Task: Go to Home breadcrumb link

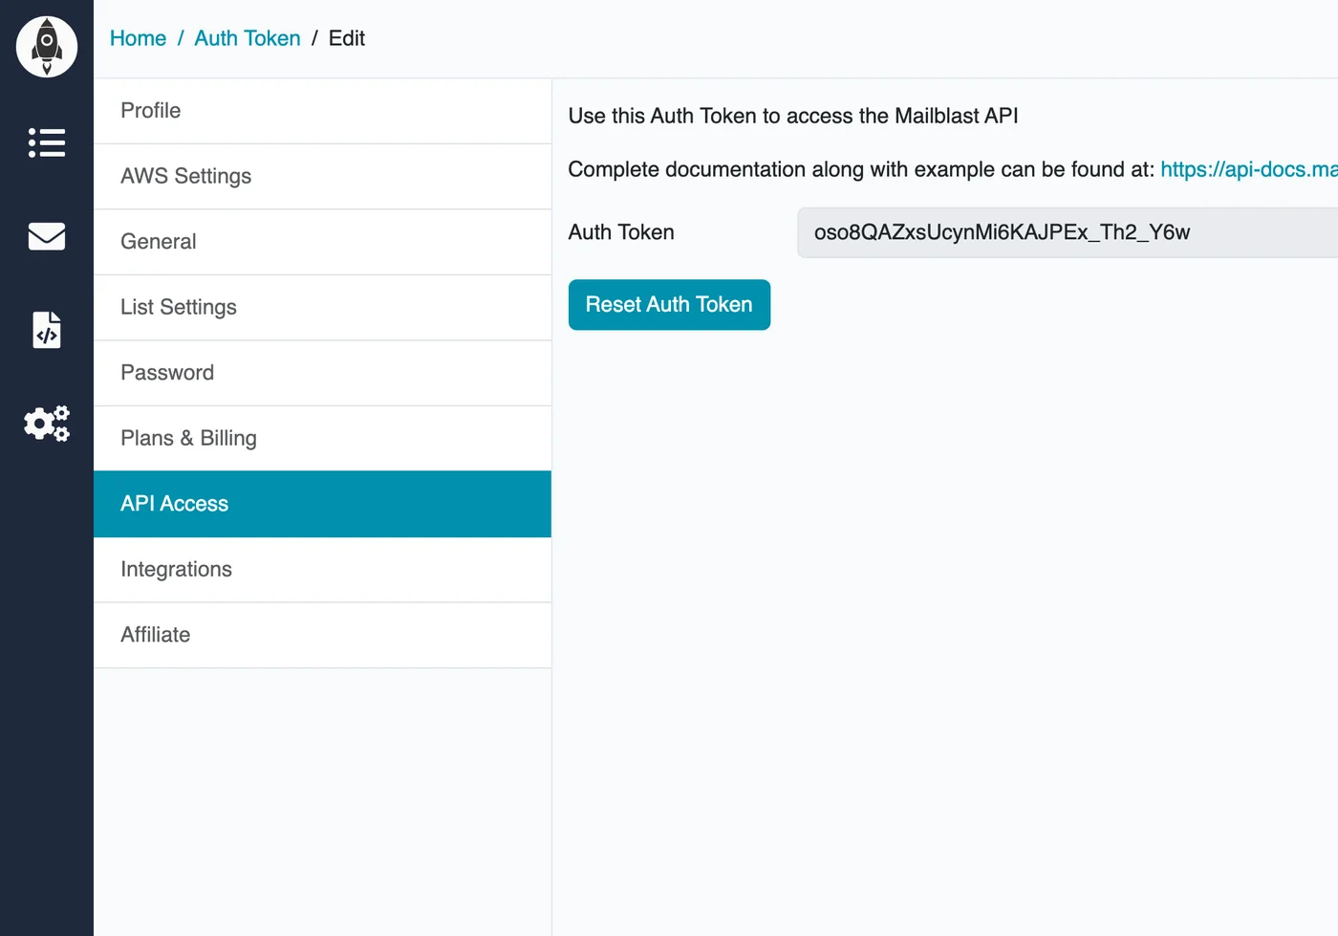Action: (138, 38)
